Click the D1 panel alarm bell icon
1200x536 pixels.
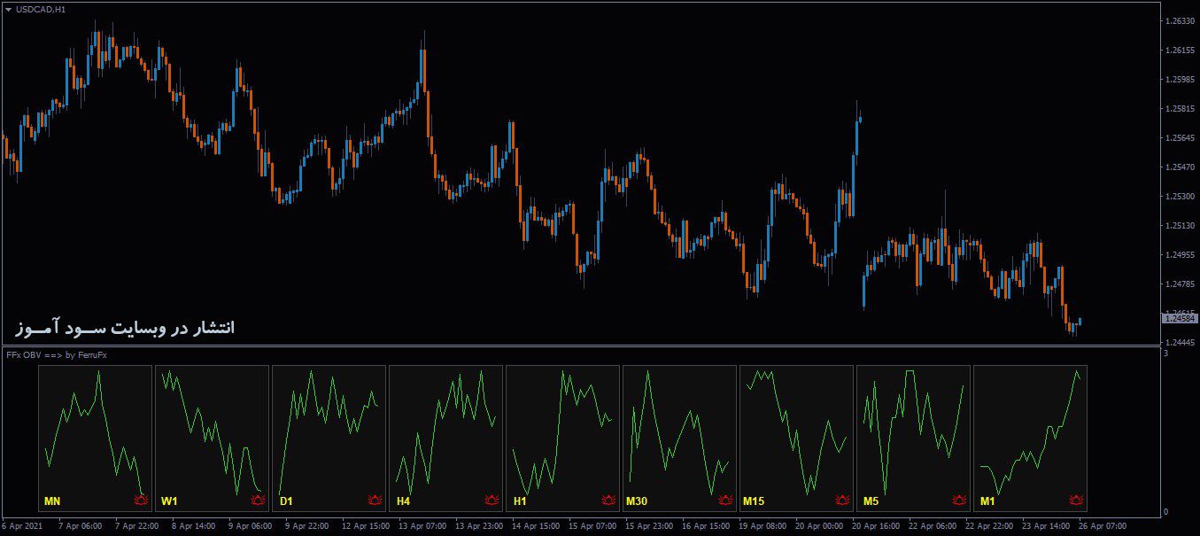point(374,500)
